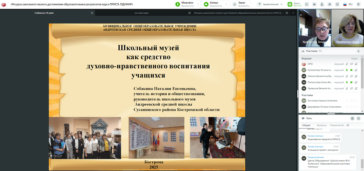Switch to the заставка.pptx presentation tab
This screenshot has width=364, height=171.
[142, 13]
